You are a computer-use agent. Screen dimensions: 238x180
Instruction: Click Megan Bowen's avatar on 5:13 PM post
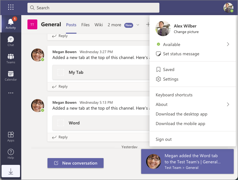point(38,106)
